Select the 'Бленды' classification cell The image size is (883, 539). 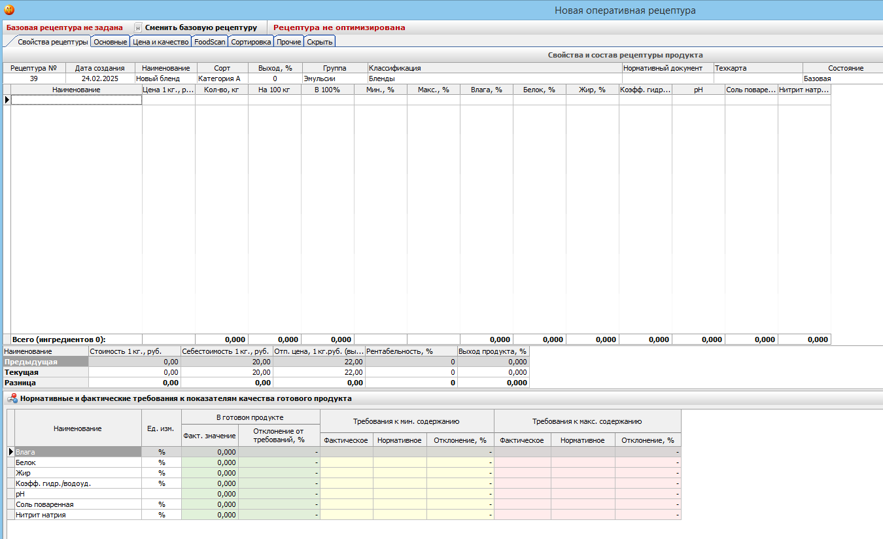(494, 78)
